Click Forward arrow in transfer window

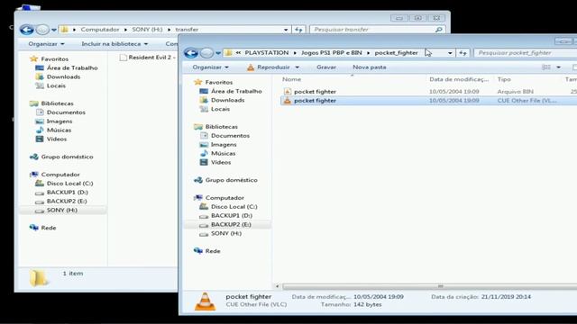coord(42,30)
